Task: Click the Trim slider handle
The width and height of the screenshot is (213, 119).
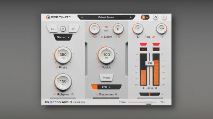Action: coord(148,102)
